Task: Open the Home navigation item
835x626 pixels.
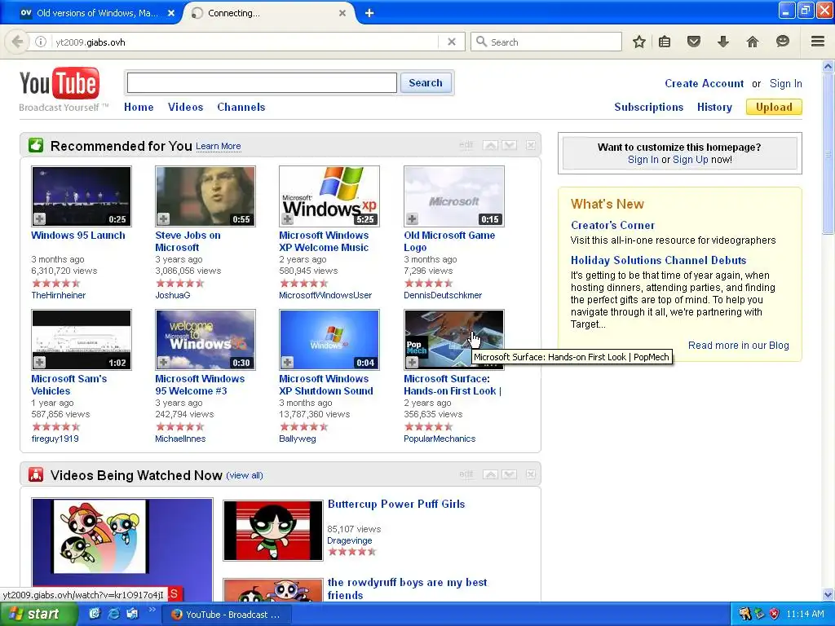Action: point(139,107)
